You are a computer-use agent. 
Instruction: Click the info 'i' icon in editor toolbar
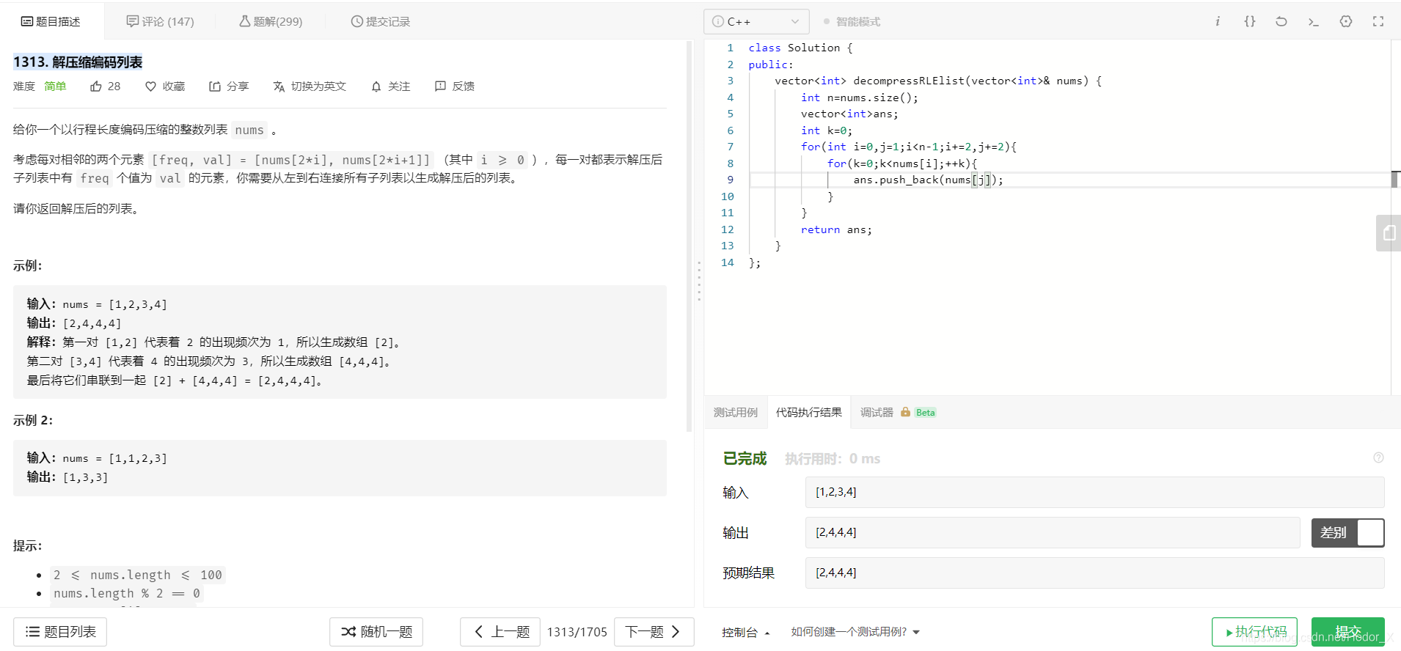(1218, 21)
